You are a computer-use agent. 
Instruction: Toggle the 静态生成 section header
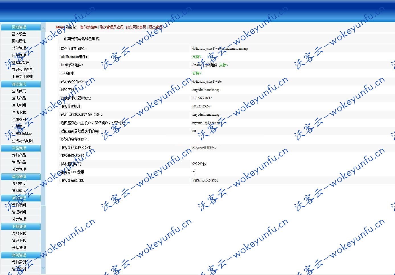21,84
